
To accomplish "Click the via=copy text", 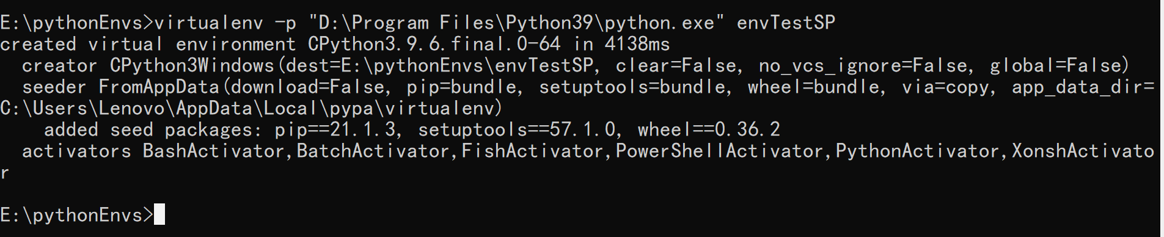I will click(945, 87).
